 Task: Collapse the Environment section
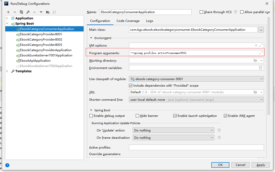pyautogui.click(x=91, y=38)
